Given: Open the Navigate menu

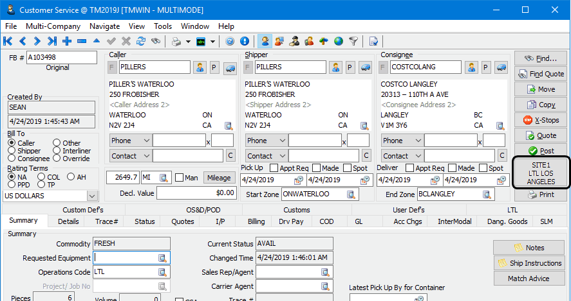Looking at the screenshot, I should point(104,26).
